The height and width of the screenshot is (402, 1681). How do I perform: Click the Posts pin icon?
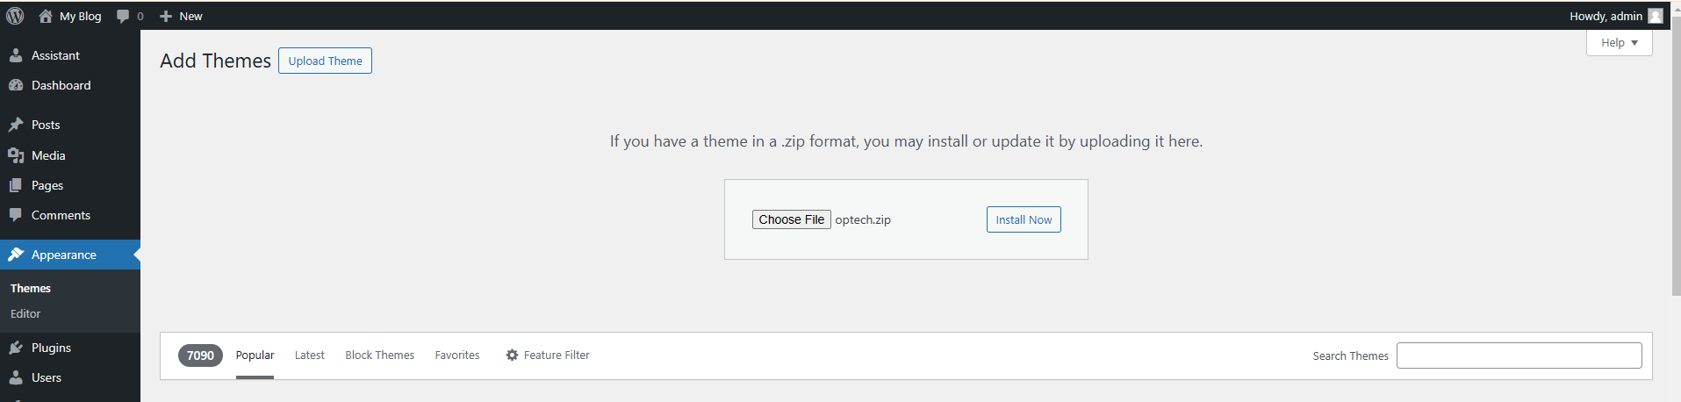point(16,125)
